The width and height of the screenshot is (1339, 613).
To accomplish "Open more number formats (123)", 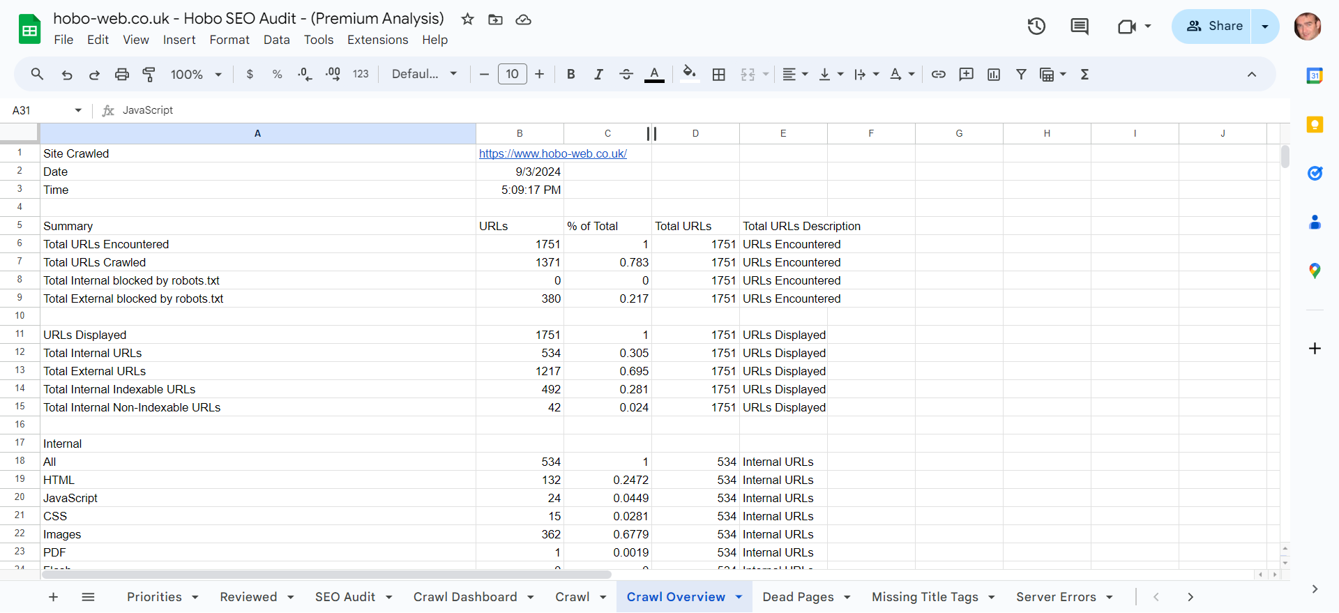I will [361, 74].
